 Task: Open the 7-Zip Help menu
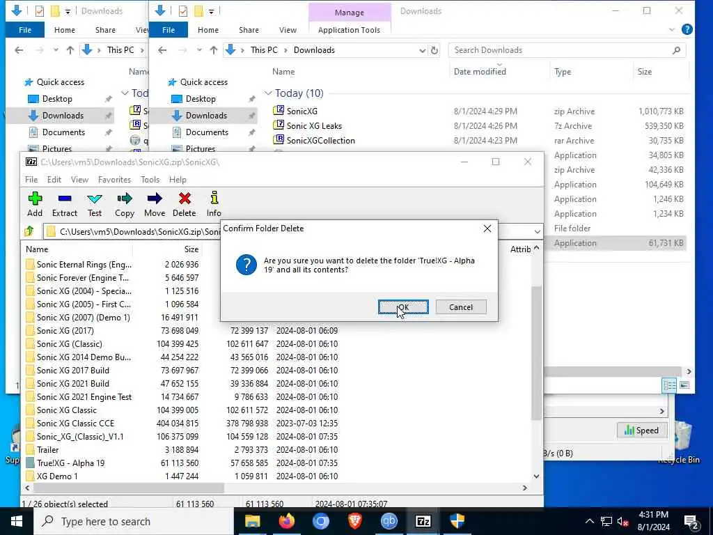pyautogui.click(x=178, y=180)
